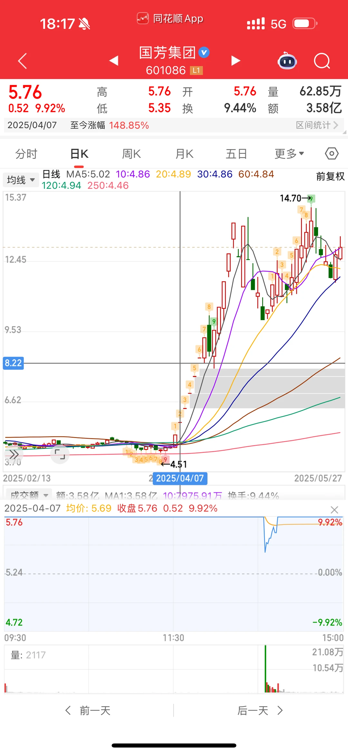The height and width of the screenshot is (754, 348).
Task: Tap the current price 5.76 headline
Action: coord(25,92)
